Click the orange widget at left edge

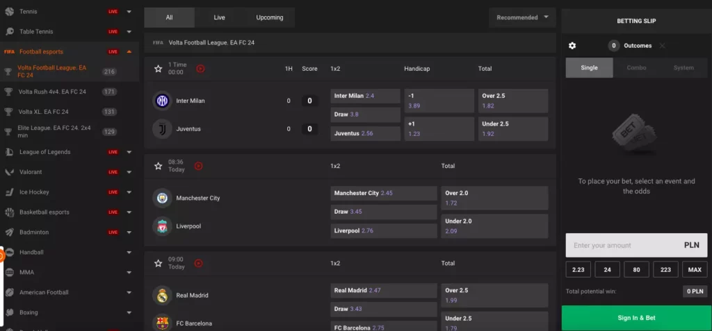(1, 257)
